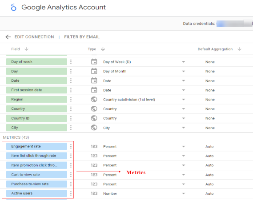Viewport: 253px width, 200px height.
Task: Sort by Type column arrow
Action: 103,49
